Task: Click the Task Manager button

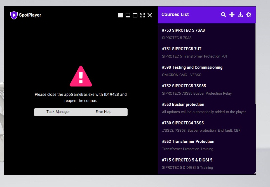Action: point(58,112)
